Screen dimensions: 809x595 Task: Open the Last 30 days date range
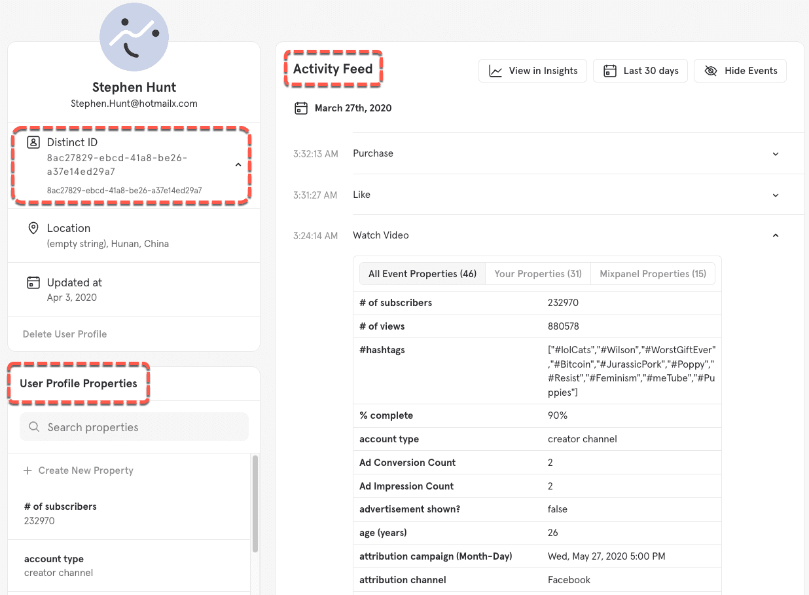[640, 71]
